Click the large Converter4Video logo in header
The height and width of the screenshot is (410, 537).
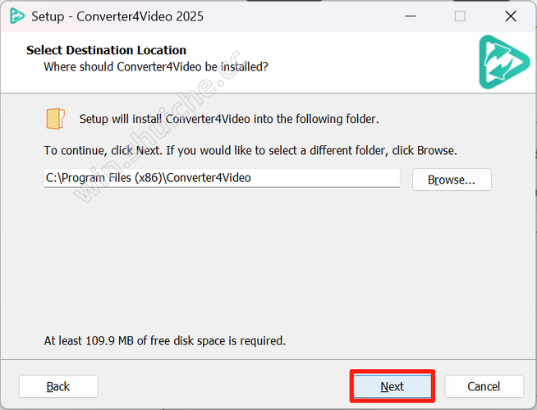[x=504, y=61]
